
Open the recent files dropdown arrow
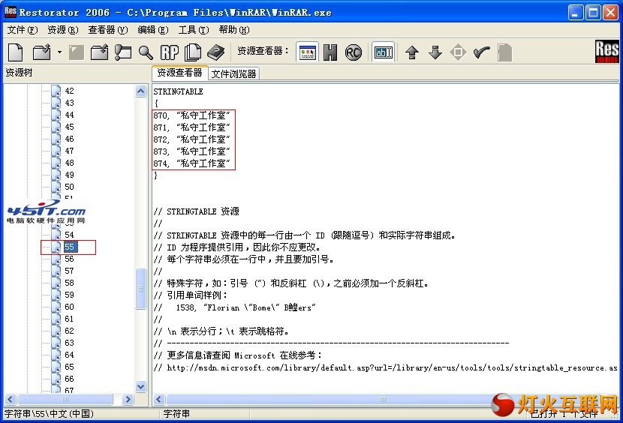pyautogui.click(x=59, y=52)
